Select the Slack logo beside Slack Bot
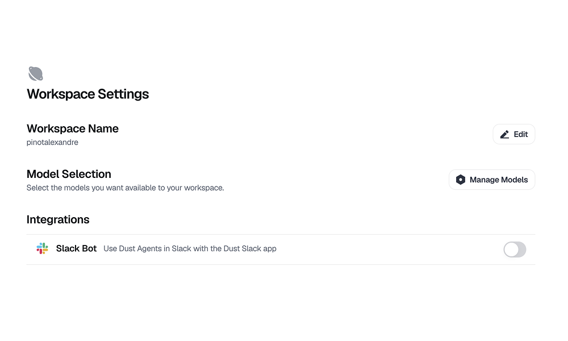The image size is (568, 341). coord(42,248)
